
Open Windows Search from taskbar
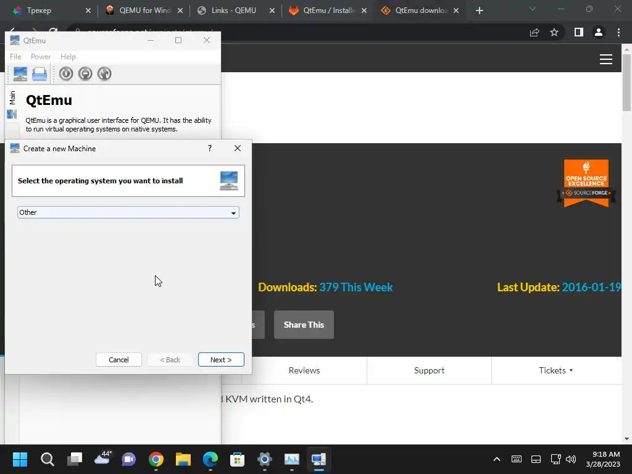coord(47,459)
